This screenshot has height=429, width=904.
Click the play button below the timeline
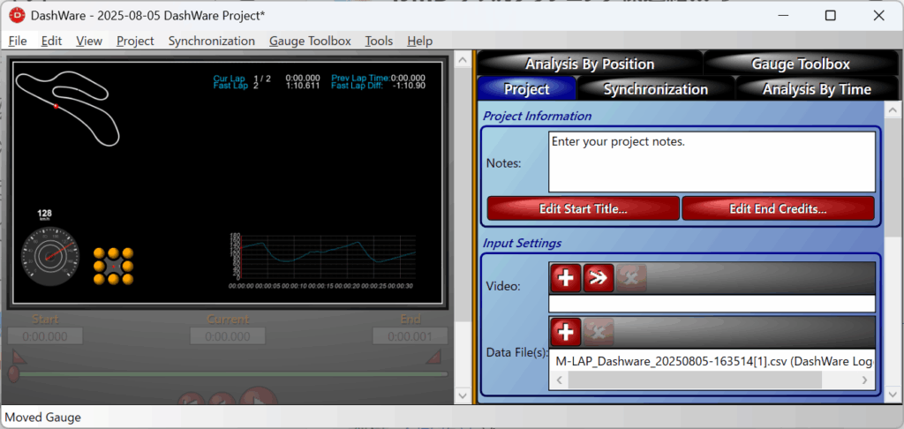point(258,396)
